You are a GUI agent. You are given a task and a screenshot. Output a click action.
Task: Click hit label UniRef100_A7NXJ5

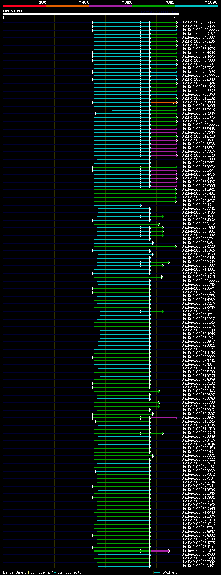tap(198, 277)
